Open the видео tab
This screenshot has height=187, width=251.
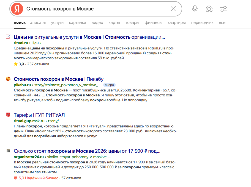[97, 23]
